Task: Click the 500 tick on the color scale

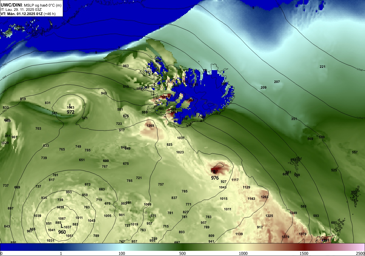Action: click(x=182, y=253)
